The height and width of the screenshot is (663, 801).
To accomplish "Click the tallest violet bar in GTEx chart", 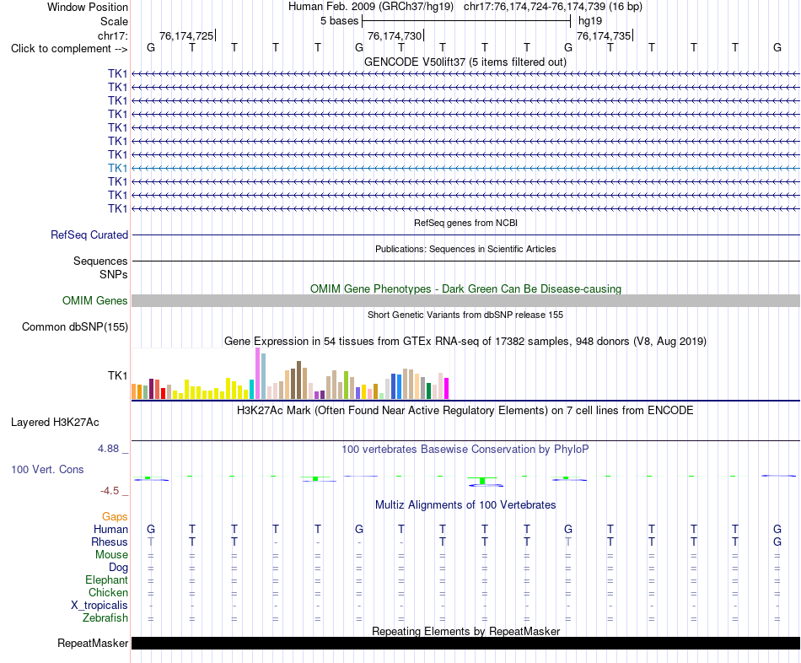I will [257, 373].
